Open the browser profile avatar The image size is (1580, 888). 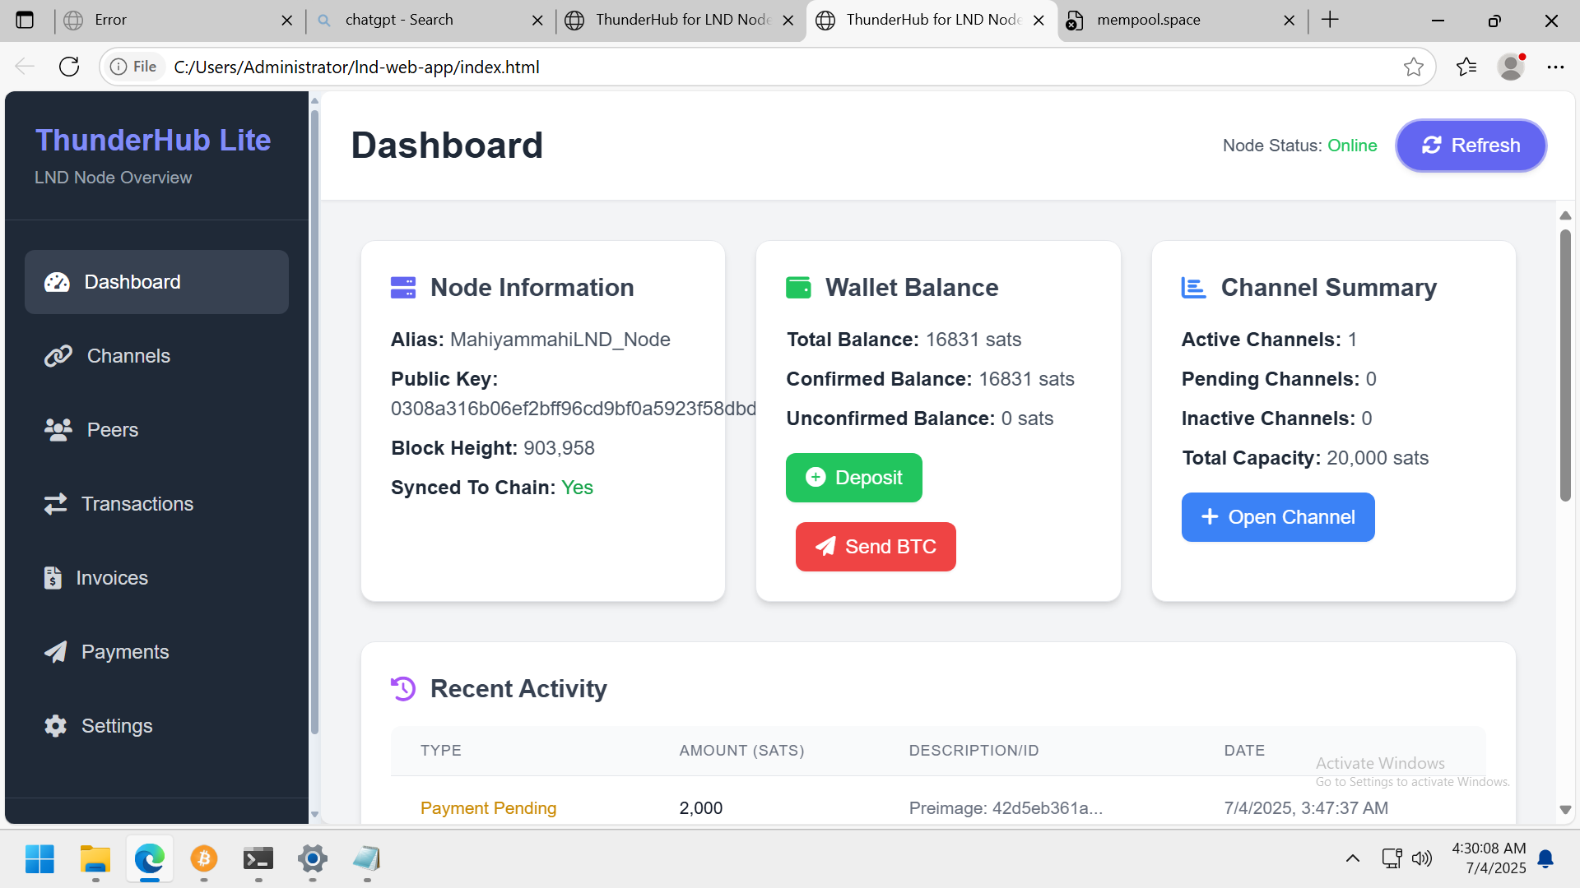click(x=1511, y=67)
